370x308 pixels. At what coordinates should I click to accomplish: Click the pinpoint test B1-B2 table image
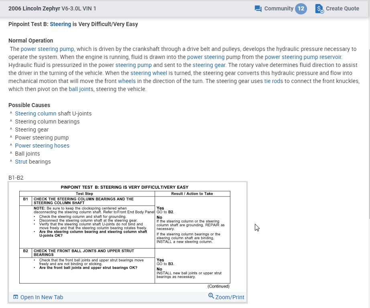(128, 237)
